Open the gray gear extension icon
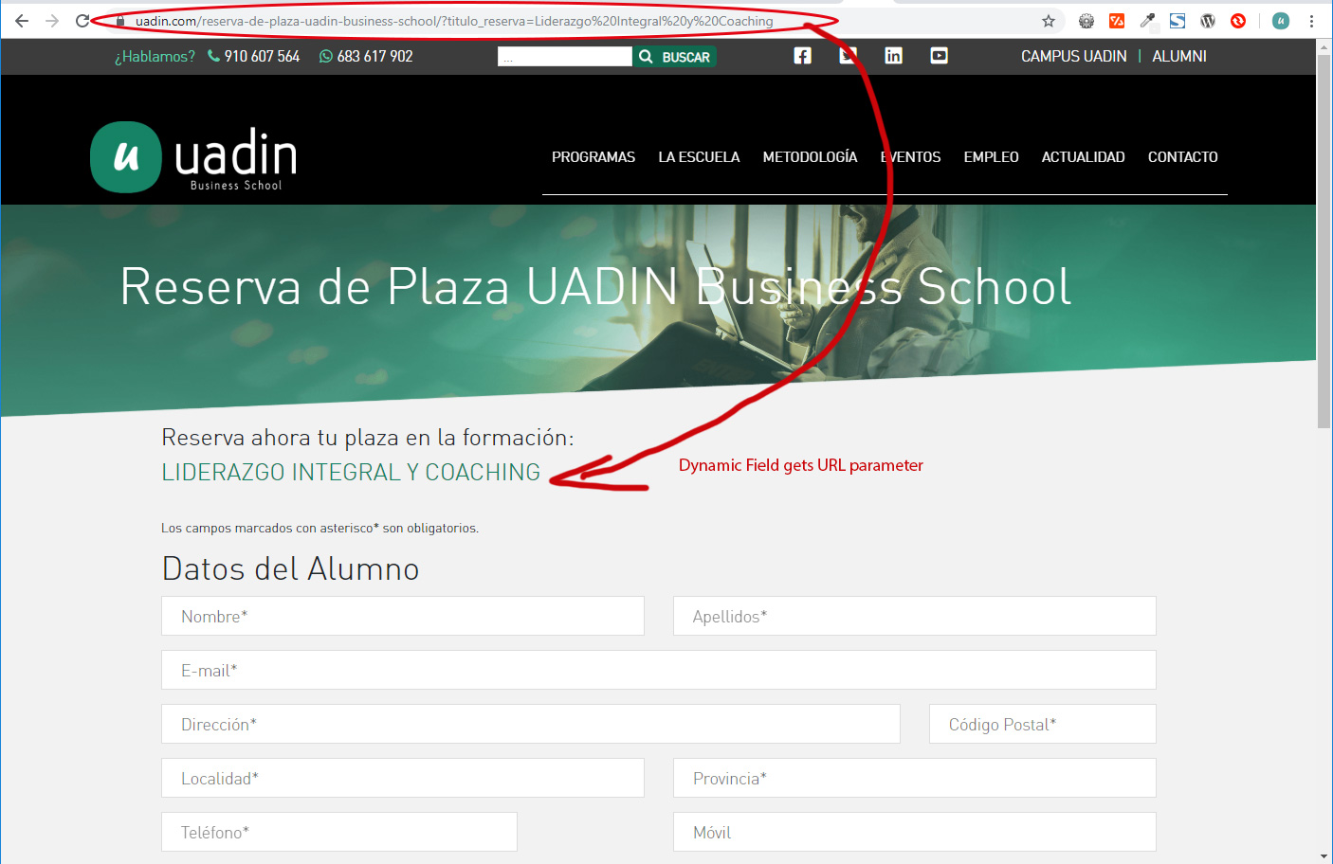This screenshot has height=864, width=1333. pos(1086,21)
